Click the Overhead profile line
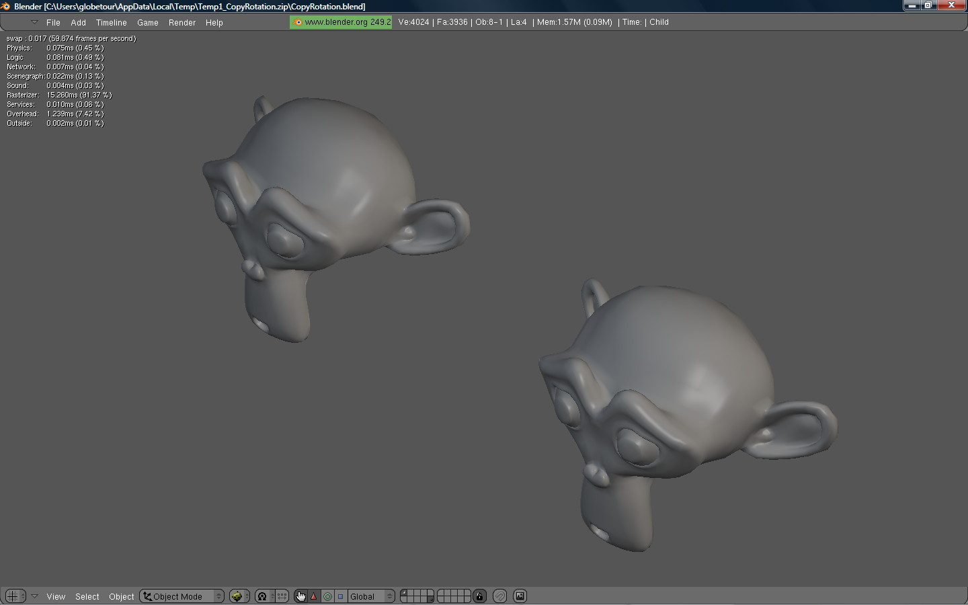Image resolution: width=968 pixels, height=605 pixels. point(55,114)
